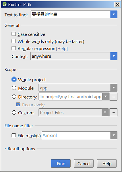The width and height of the screenshot is (122, 172).
Task: Select Directory scope radio button
Action: (x=14, y=97)
